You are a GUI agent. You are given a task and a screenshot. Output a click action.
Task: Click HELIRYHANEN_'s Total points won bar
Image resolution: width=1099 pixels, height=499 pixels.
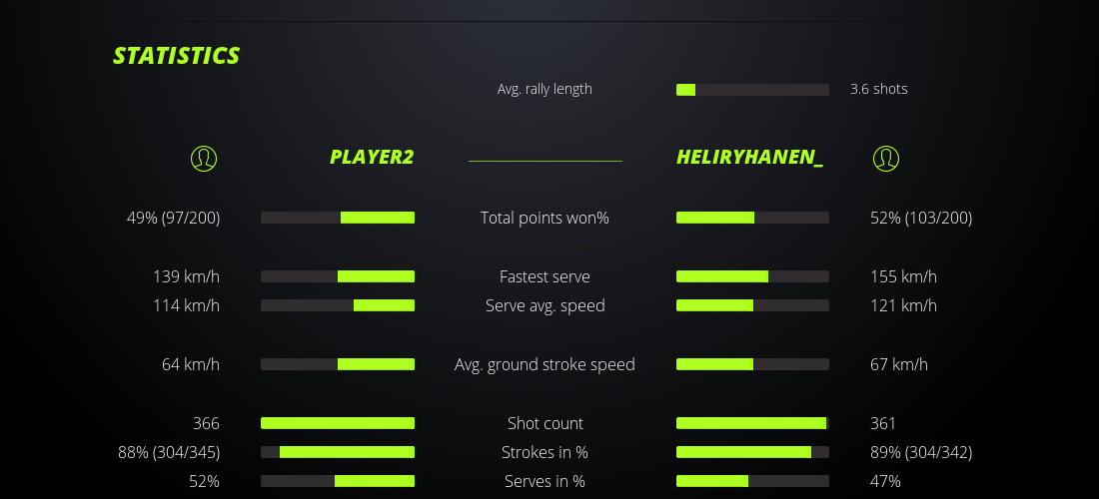point(752,218)
